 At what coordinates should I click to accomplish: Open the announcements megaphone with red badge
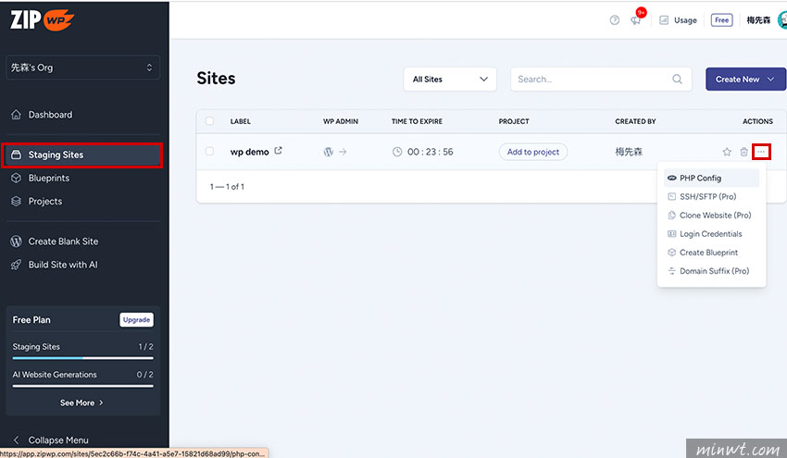pyautogui.click(x=636, y=20)
